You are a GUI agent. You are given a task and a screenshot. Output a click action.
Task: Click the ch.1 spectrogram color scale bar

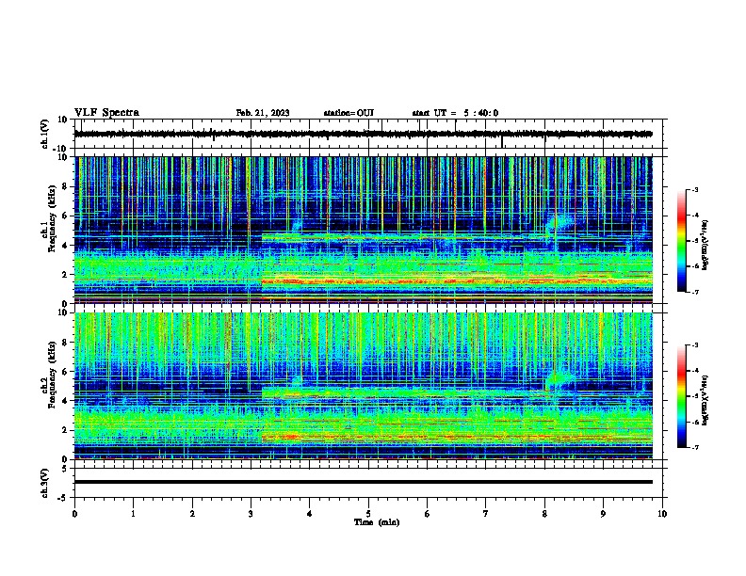(x=681, y=241)
